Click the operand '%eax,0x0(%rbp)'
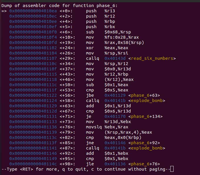200x175 pixels. pos(123,138)
